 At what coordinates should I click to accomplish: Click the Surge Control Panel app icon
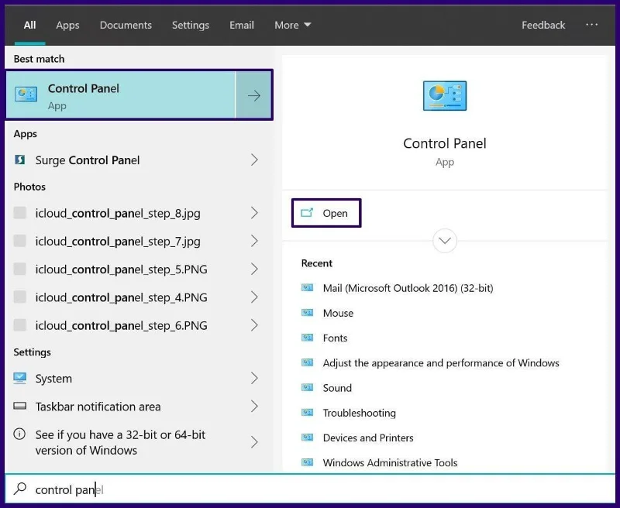tap(20, 160)
